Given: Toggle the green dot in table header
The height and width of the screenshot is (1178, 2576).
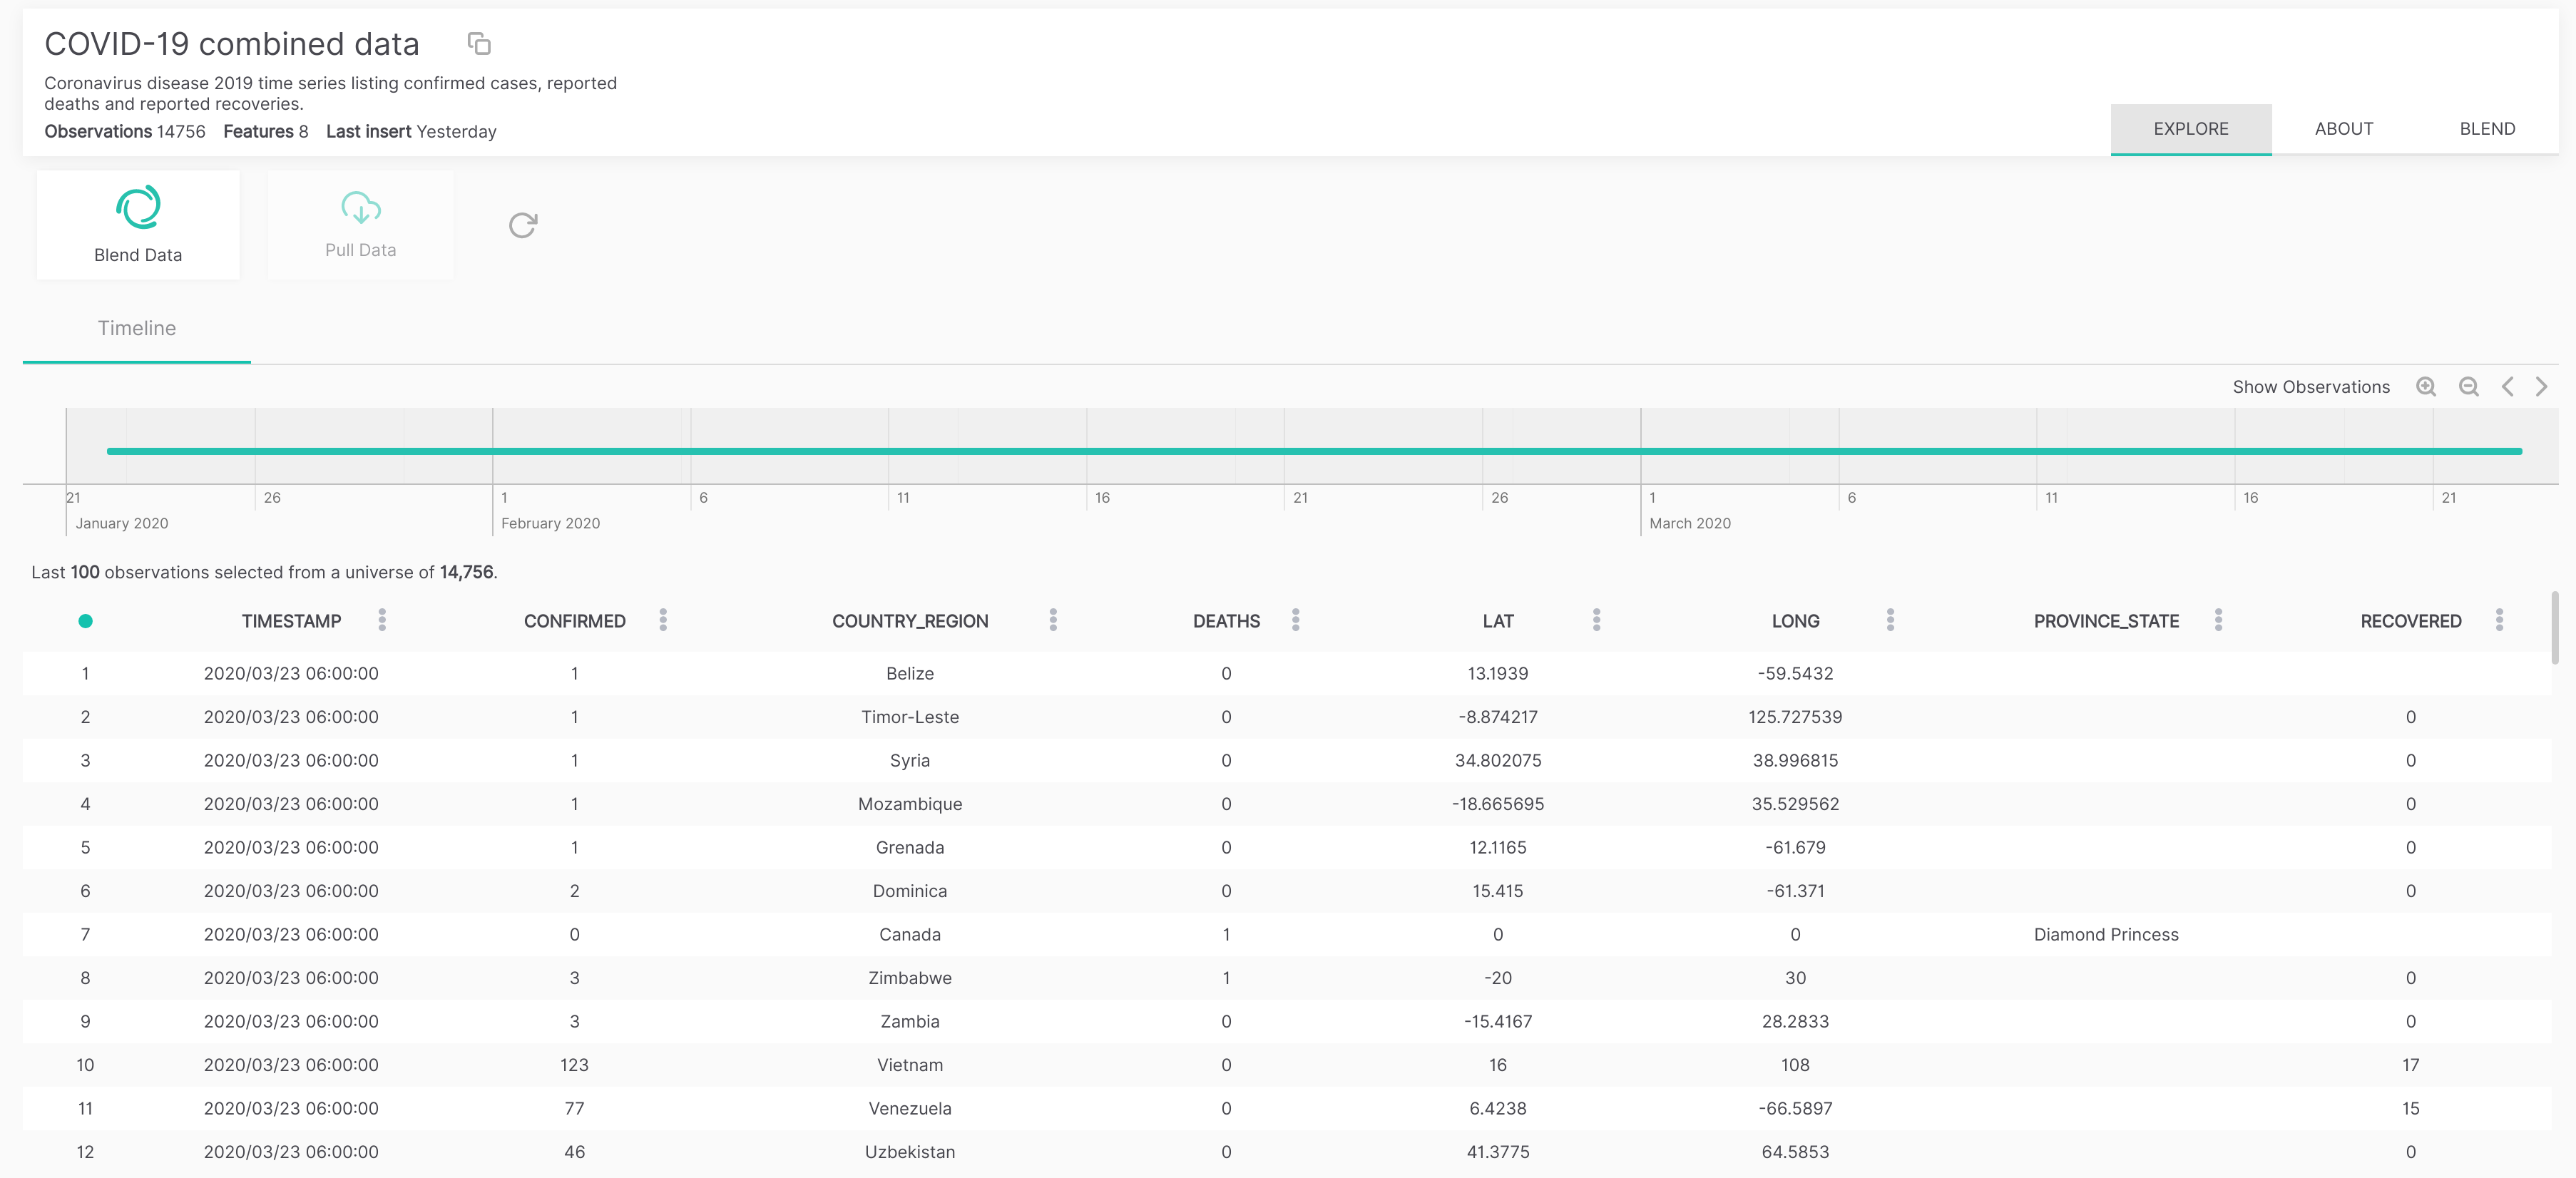Looking at the screenshot, I should tap(85, 621).
